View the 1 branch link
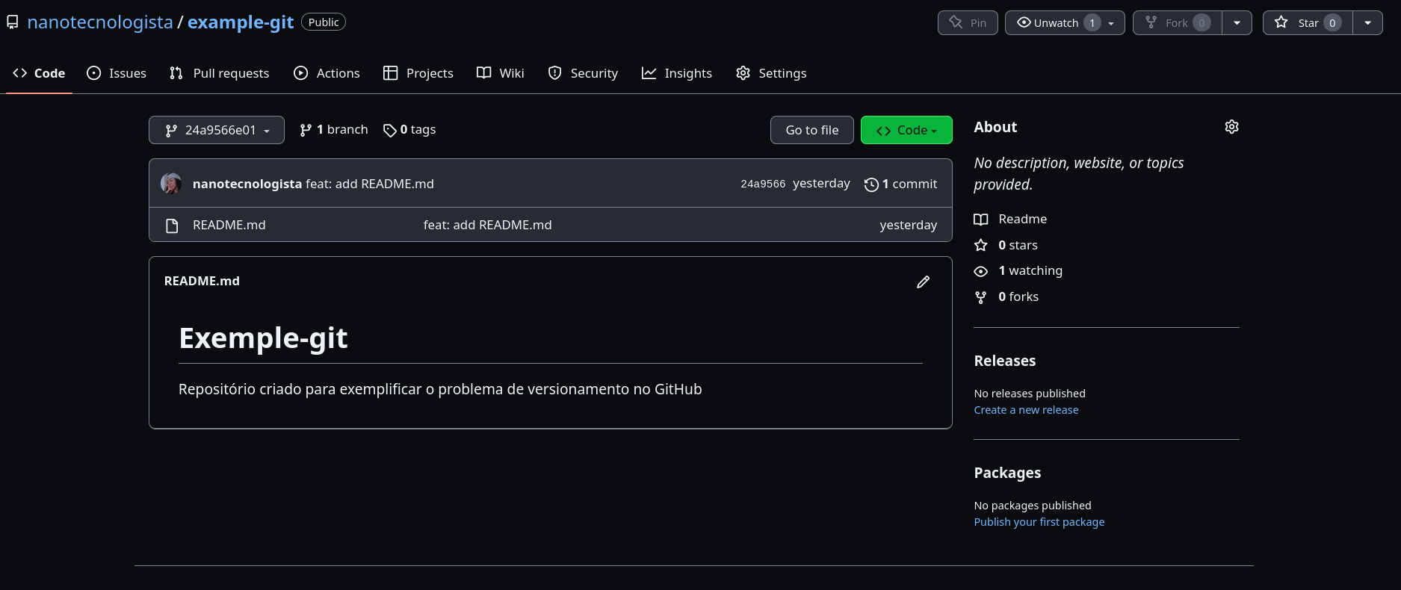The width and height of the screenshot is (1401, 590). click(334, 130)
